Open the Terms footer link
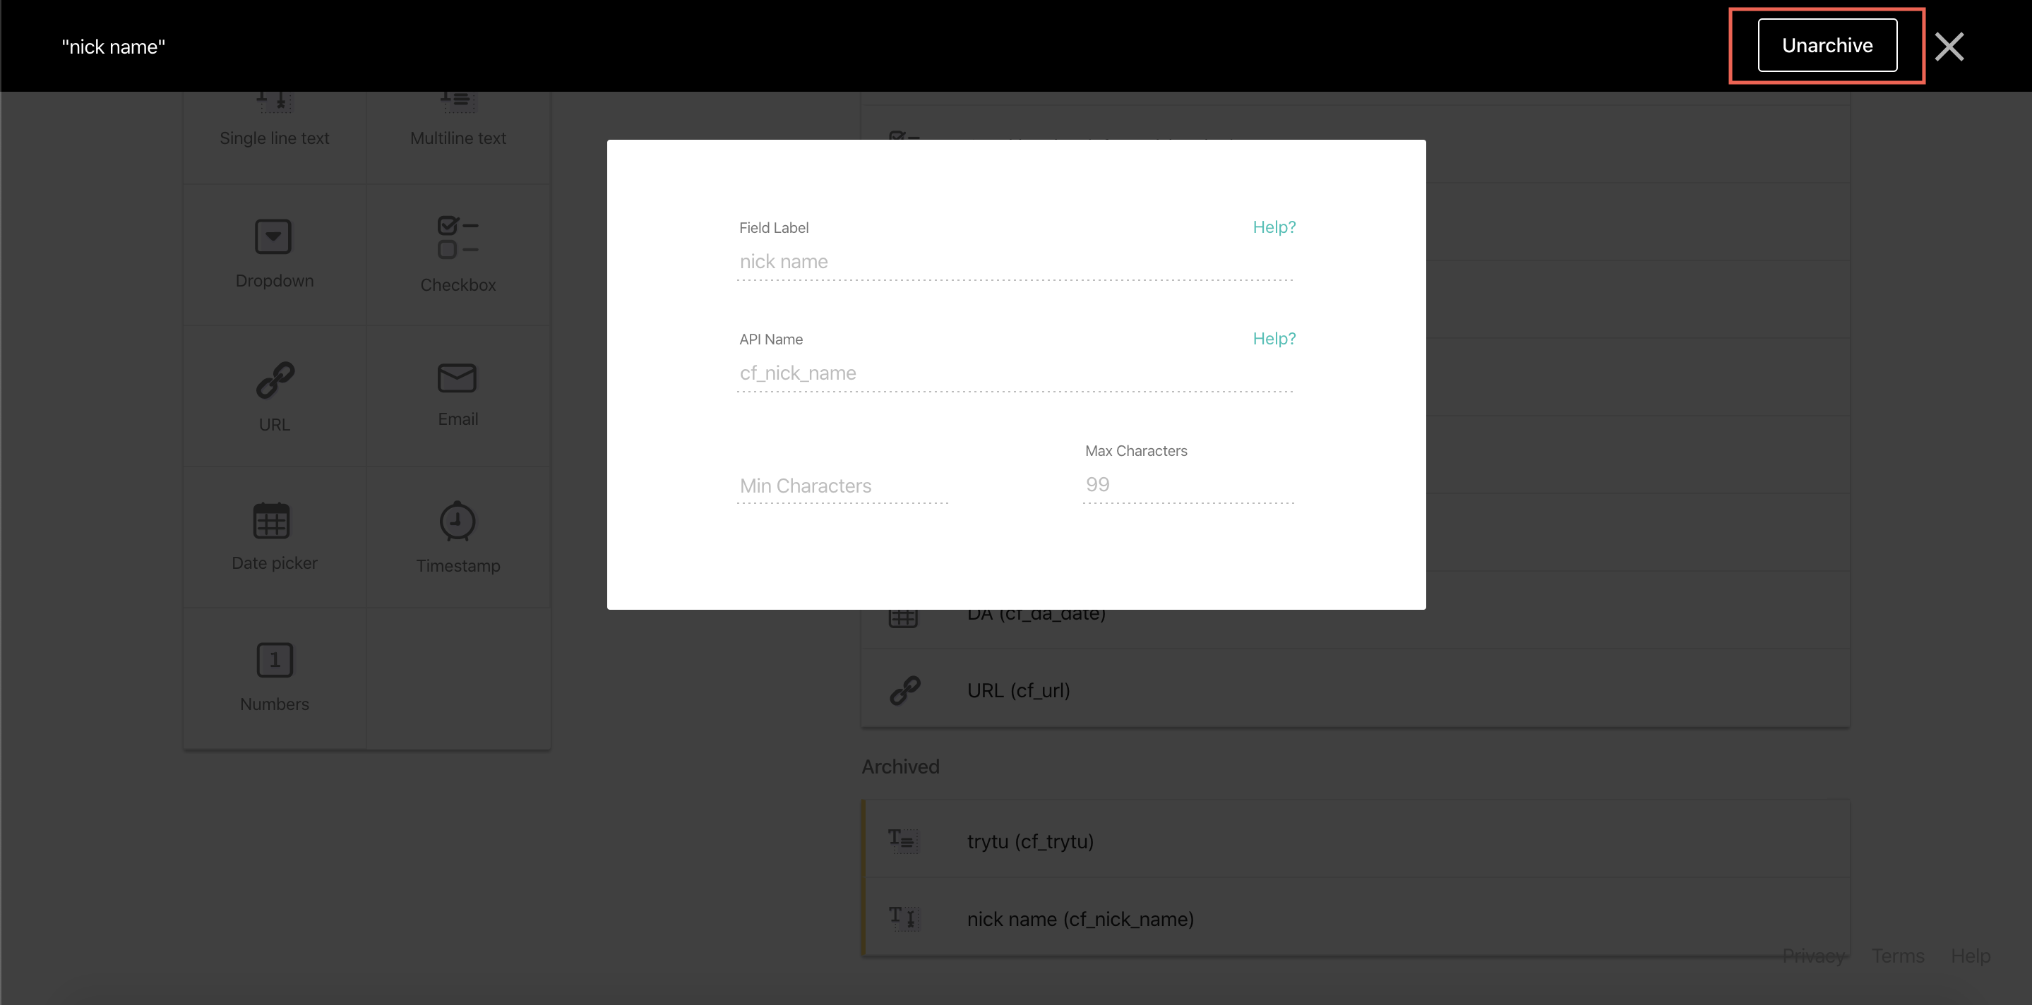 click(1897, 956)
